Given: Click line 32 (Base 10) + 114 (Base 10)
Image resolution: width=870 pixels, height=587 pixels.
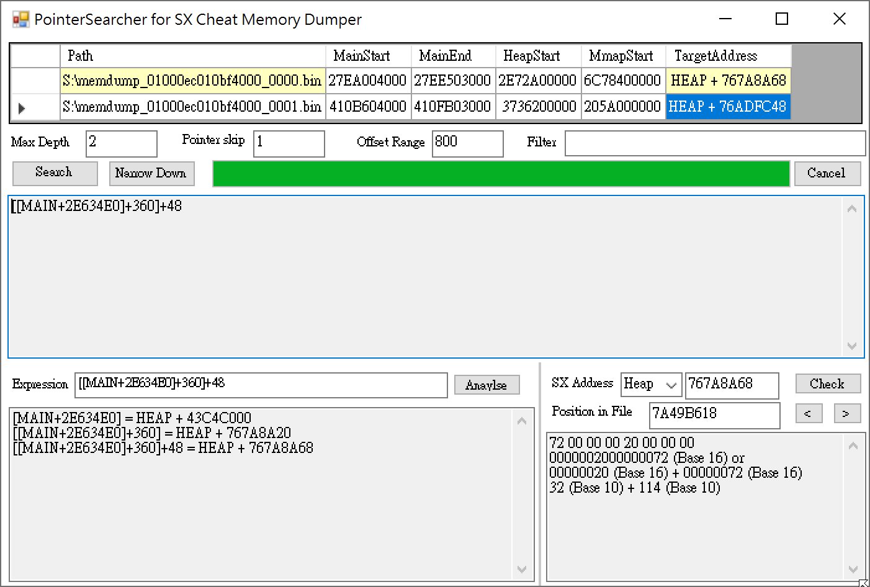Looking at the screenshot, I should tap(635, 488).
